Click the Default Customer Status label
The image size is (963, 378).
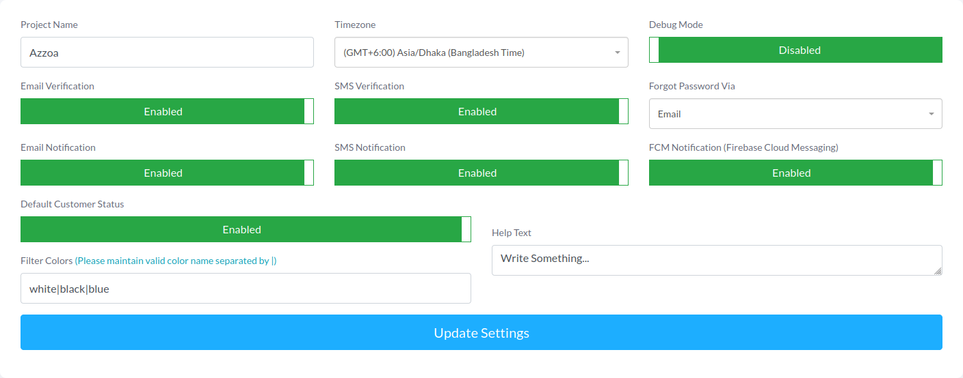[x=72, y=204]
